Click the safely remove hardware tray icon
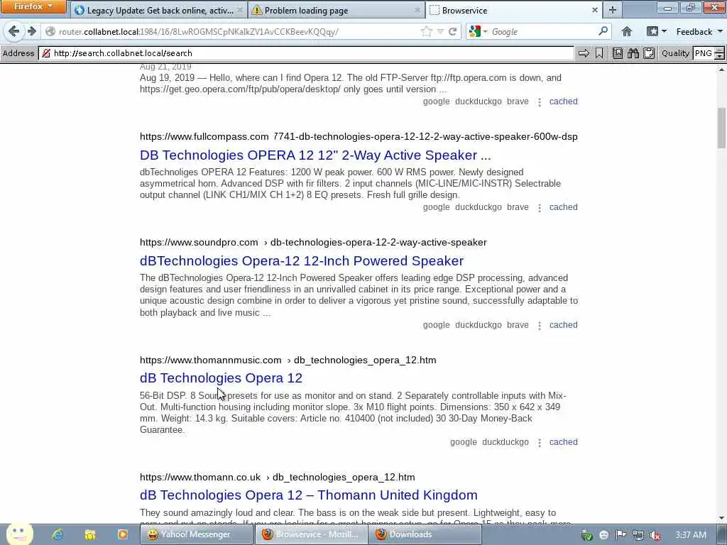 (x=587, y=535)
